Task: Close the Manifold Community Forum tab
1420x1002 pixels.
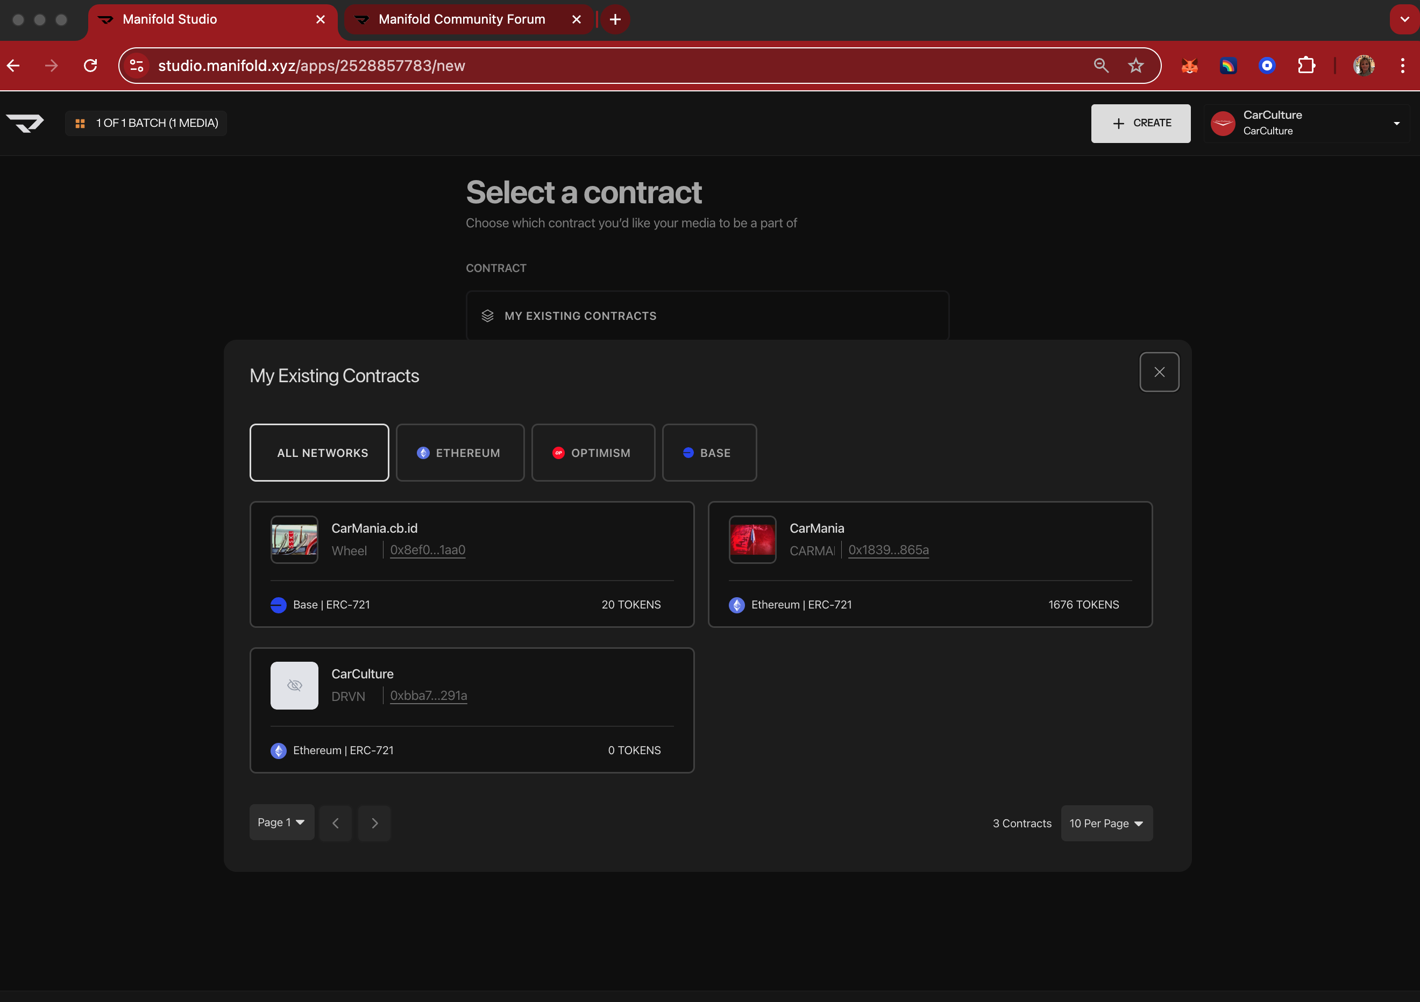Action: 577,20
